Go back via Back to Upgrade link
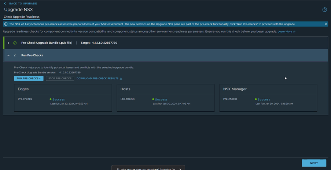This screenshot has height=170, width=331. [x=23, y=4]
